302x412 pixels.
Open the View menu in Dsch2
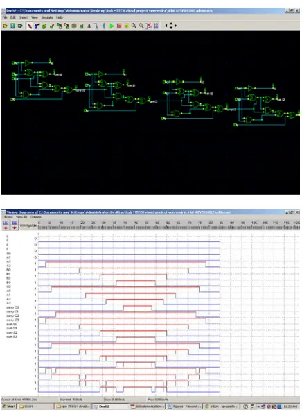coord(35,17)
